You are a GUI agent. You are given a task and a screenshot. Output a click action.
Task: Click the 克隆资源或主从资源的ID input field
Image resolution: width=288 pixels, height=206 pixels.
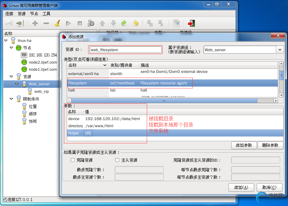[x=256, y=160]
